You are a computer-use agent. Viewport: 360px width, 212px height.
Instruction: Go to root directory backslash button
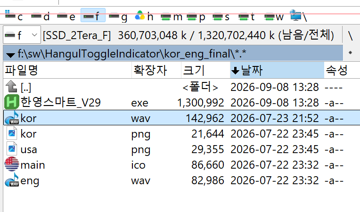pos(351,35)
